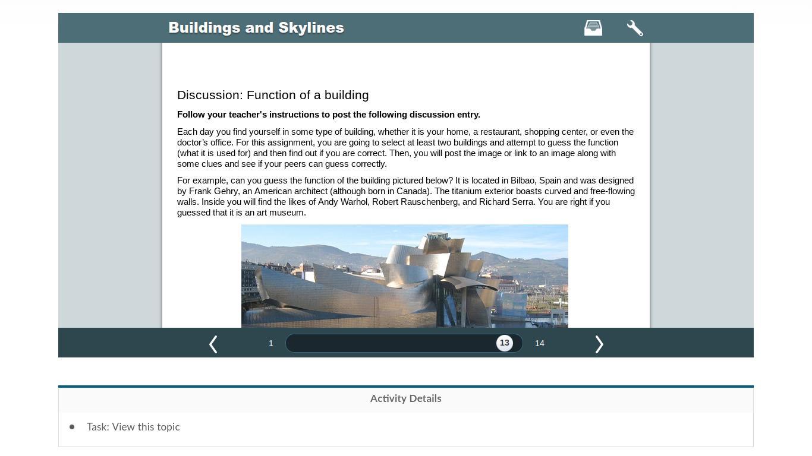Go to previous page with left chevron
The width and height of the screenshot is (812, 456).
point(213,344)
